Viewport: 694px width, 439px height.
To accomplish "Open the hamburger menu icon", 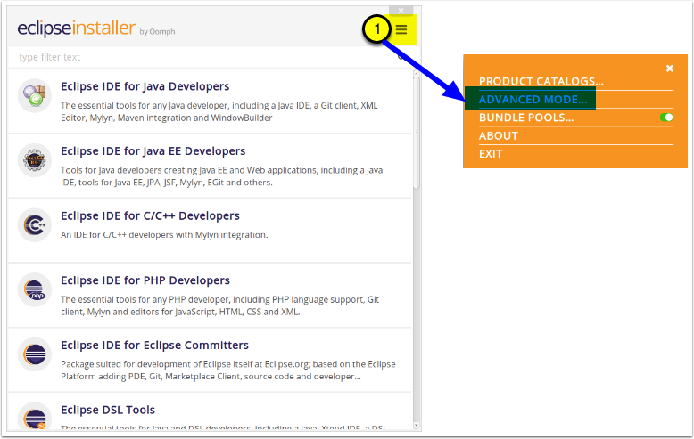I will pos(401,29).
